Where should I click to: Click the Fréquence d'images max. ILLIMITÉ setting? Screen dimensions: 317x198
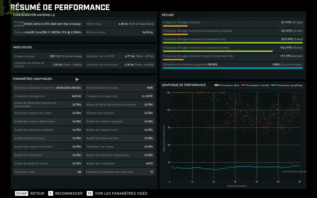pyautogui.click(x=120, y=96)
